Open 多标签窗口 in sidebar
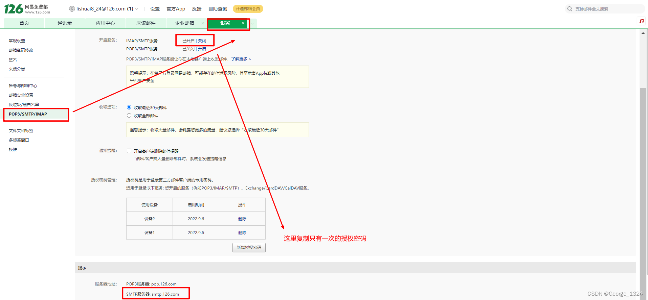This screenshot has height=300, width=648. (x=19, y=140)
